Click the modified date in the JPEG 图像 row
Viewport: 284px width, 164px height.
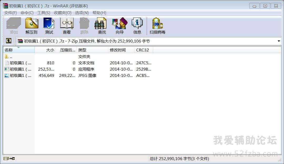click(x=121, y=76)
